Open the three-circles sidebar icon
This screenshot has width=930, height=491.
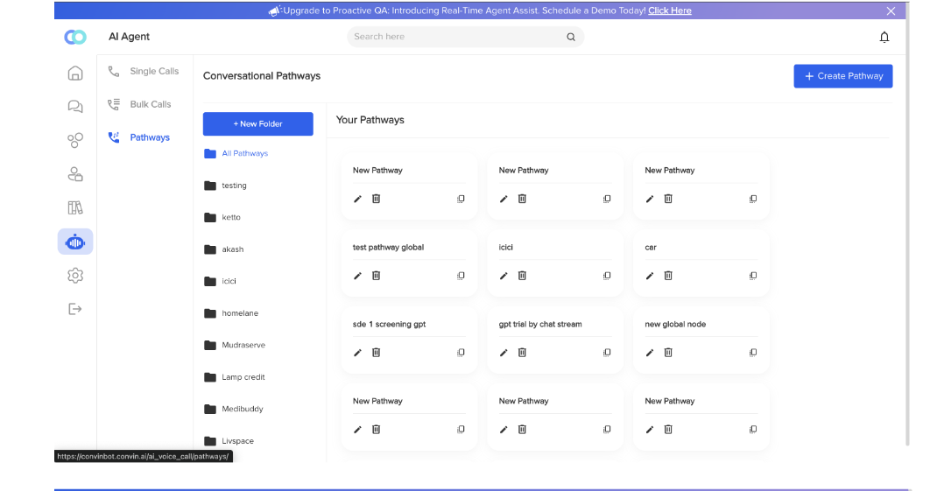point(75,141)
